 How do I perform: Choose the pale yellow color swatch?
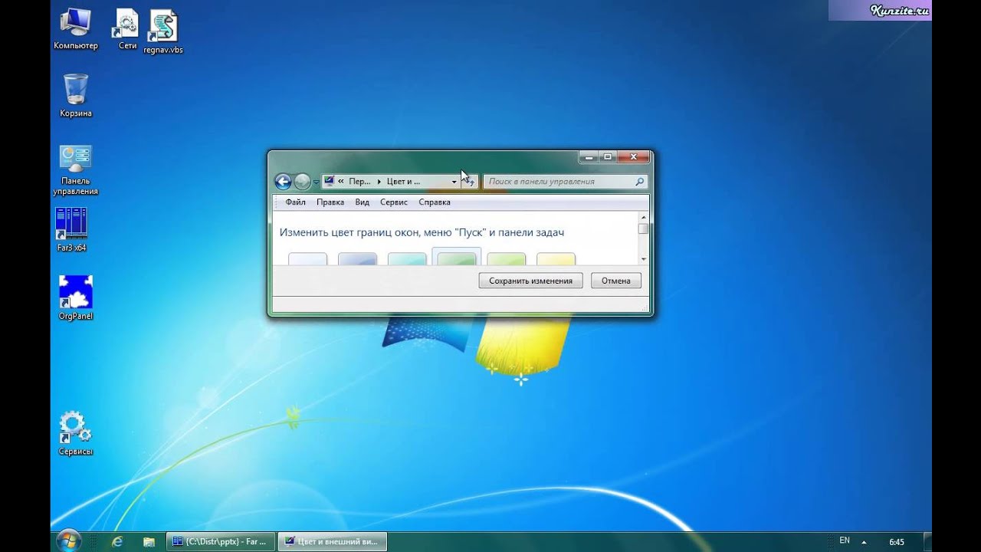tap(556, 259)
